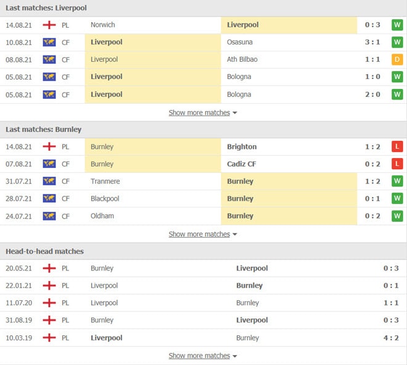Select the 0 : 3 score for Norwich match
407x365 pixels.
point(372,25)
